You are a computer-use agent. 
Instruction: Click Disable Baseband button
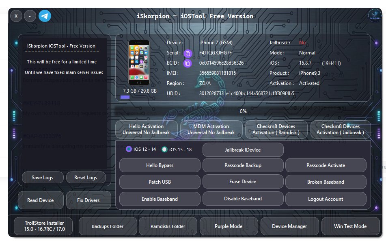243,199
